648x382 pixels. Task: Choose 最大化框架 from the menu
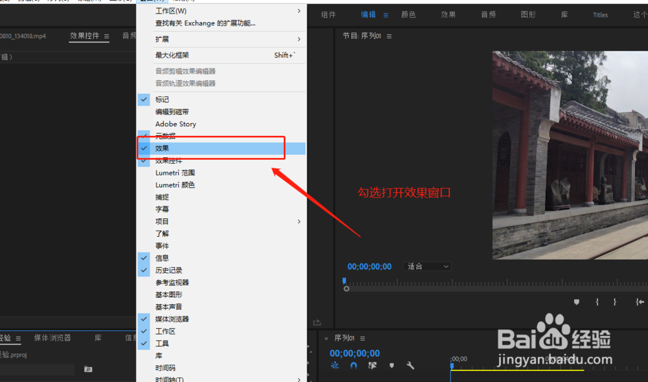221,55
